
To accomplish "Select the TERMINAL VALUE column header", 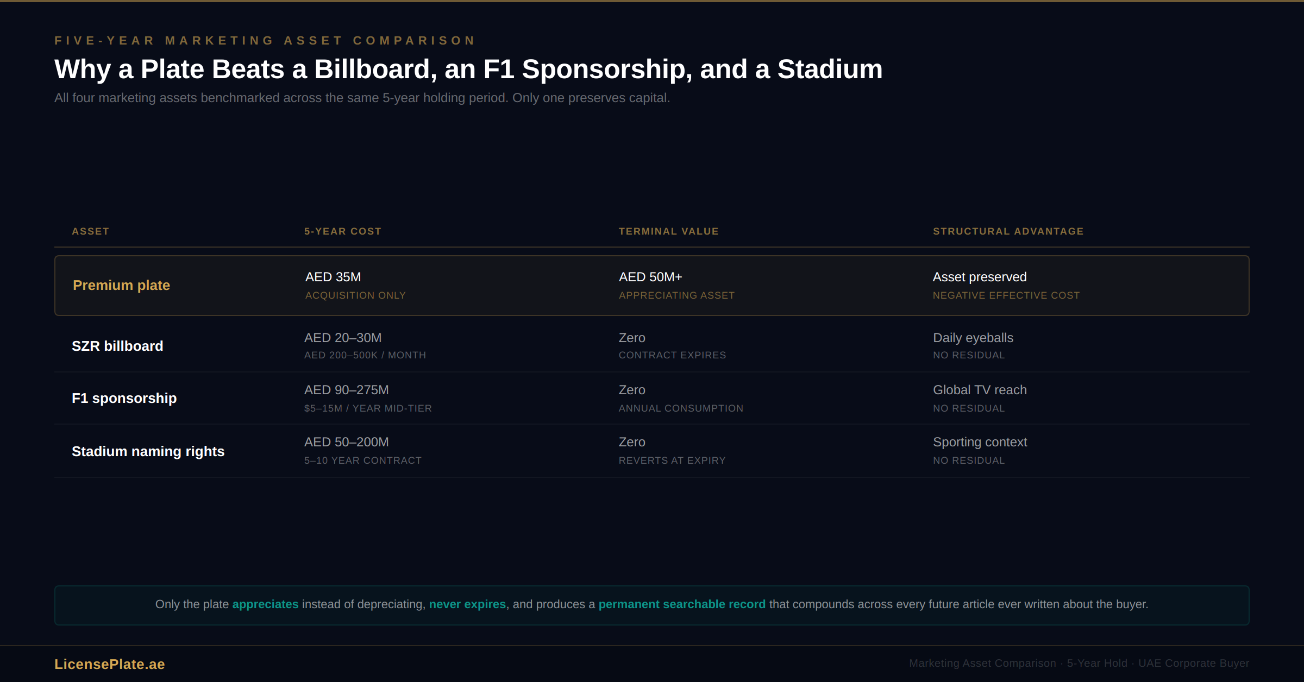I will click(668, 231).
